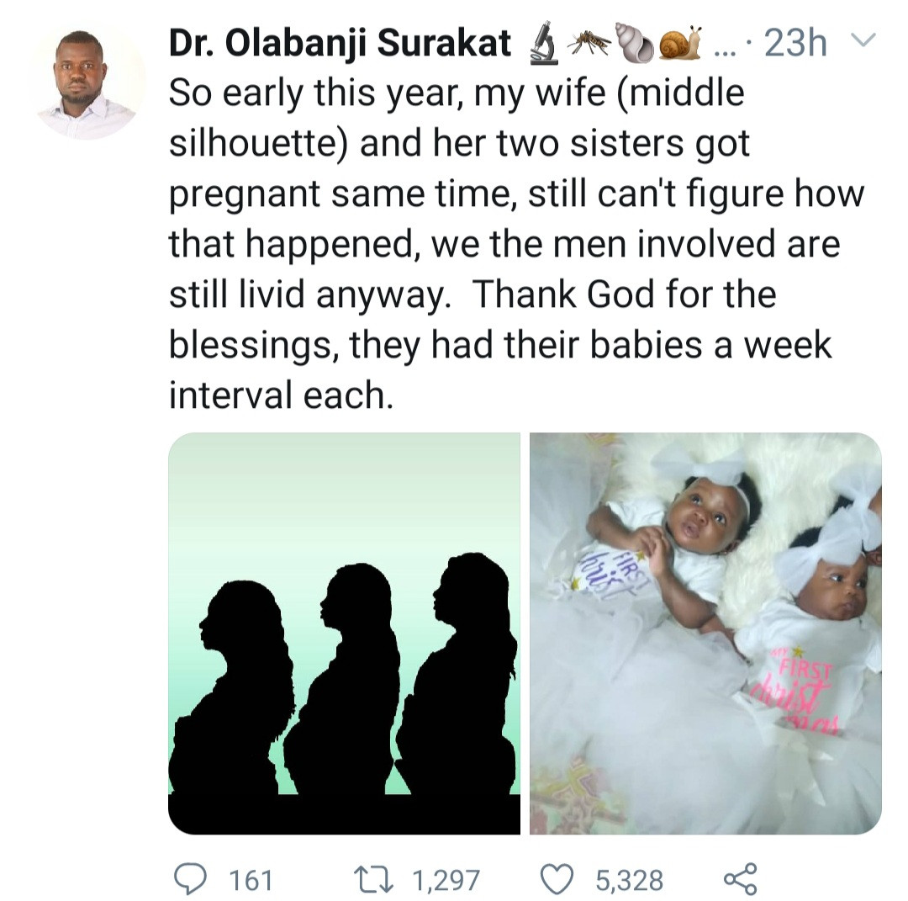Open Dr. Olabanji Surakat's profile picture
The width and height of the screenshot is (908, 901).
pos(87,82)
